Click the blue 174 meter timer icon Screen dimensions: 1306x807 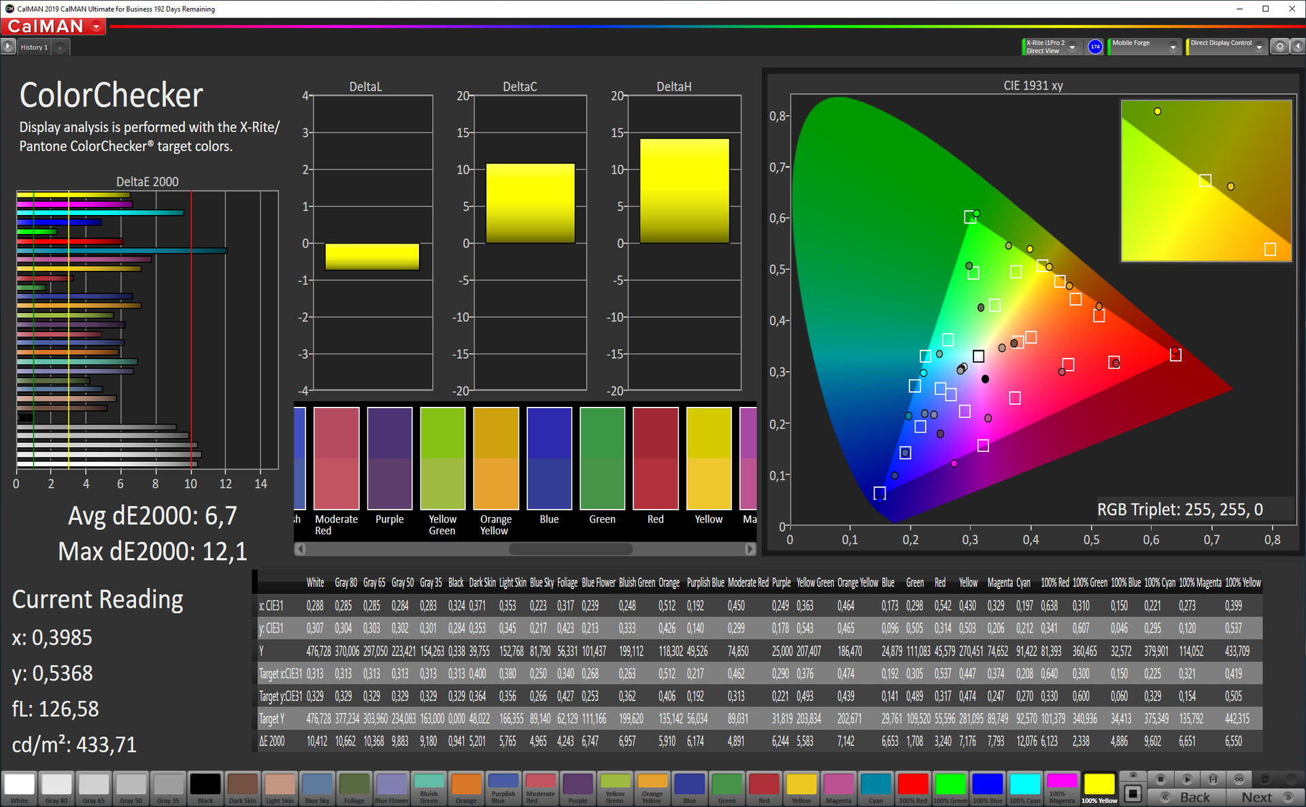pos(1095,46)
